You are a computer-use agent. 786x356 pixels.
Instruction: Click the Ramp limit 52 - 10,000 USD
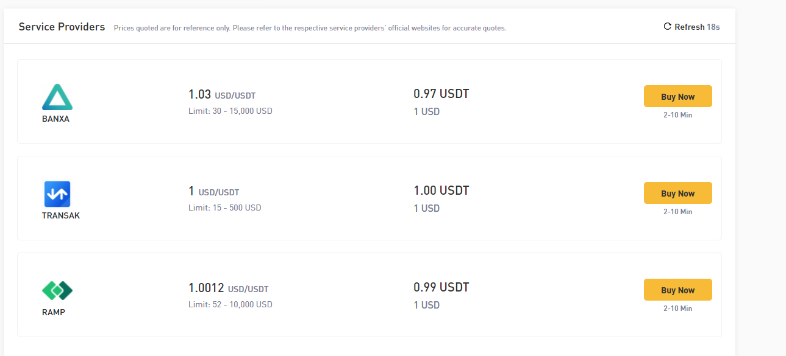(230, 305)
